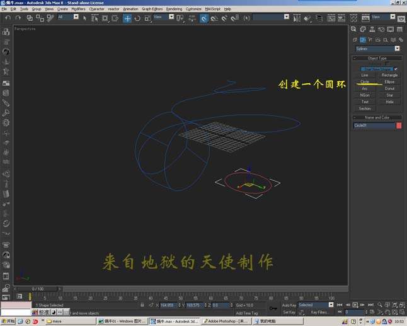Switch to the Hierarchy command panel tab

[x=372, y=29]
